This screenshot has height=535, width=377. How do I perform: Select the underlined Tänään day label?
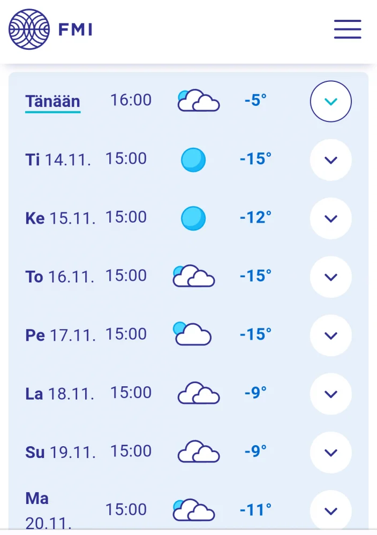coord(52,101)
